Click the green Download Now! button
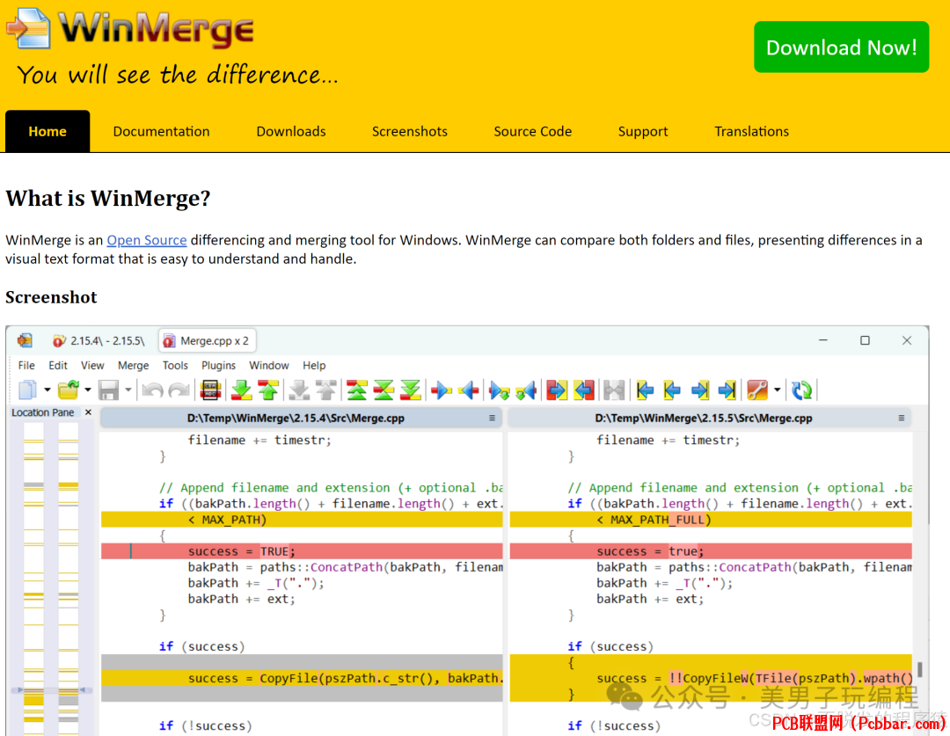 click(x=841, y=47)
